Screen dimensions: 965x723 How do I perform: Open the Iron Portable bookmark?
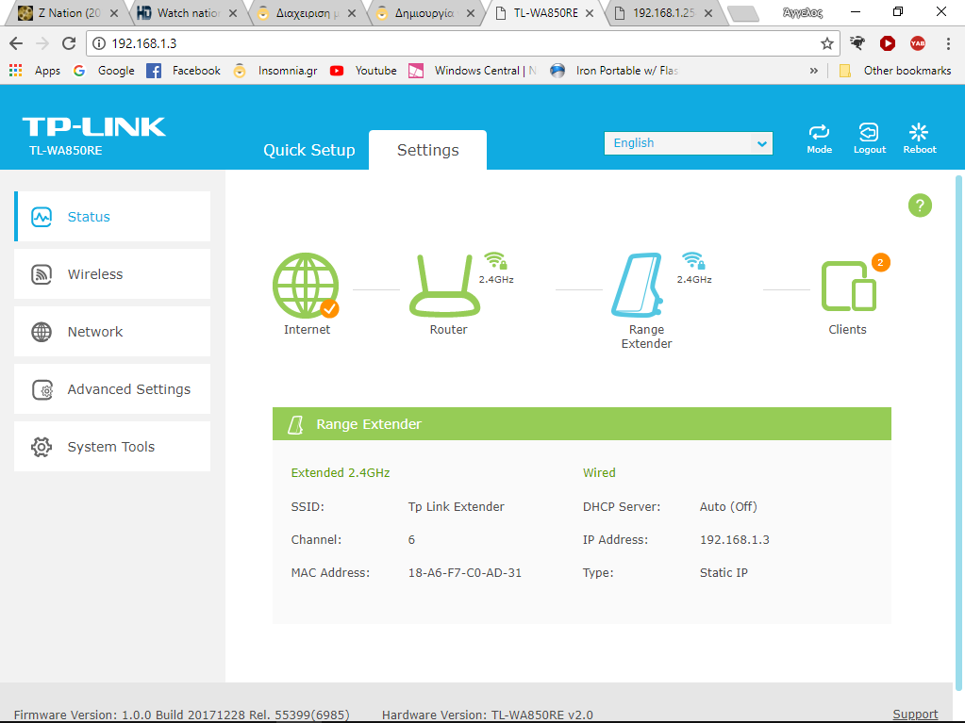pyautogui.click(x=614, y=71)
